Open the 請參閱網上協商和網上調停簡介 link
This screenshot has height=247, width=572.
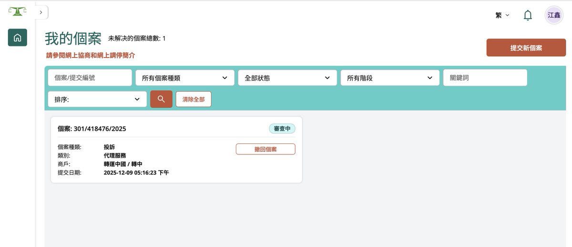click(x=91, y=55)
